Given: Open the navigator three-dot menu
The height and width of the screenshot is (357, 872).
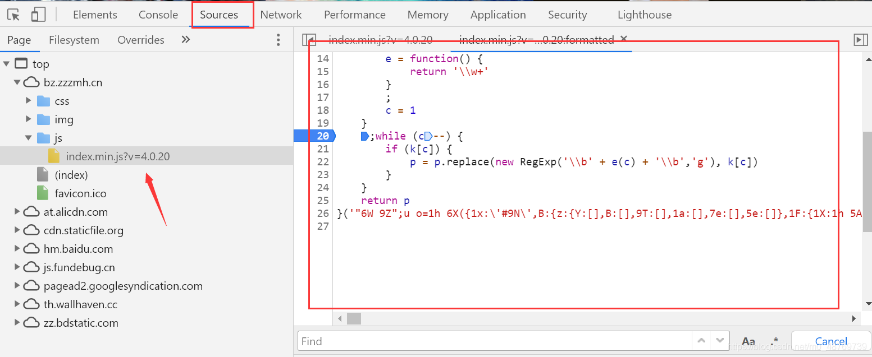Looking at the screenshot, I should pyautogui.click(x=278, y=40).
